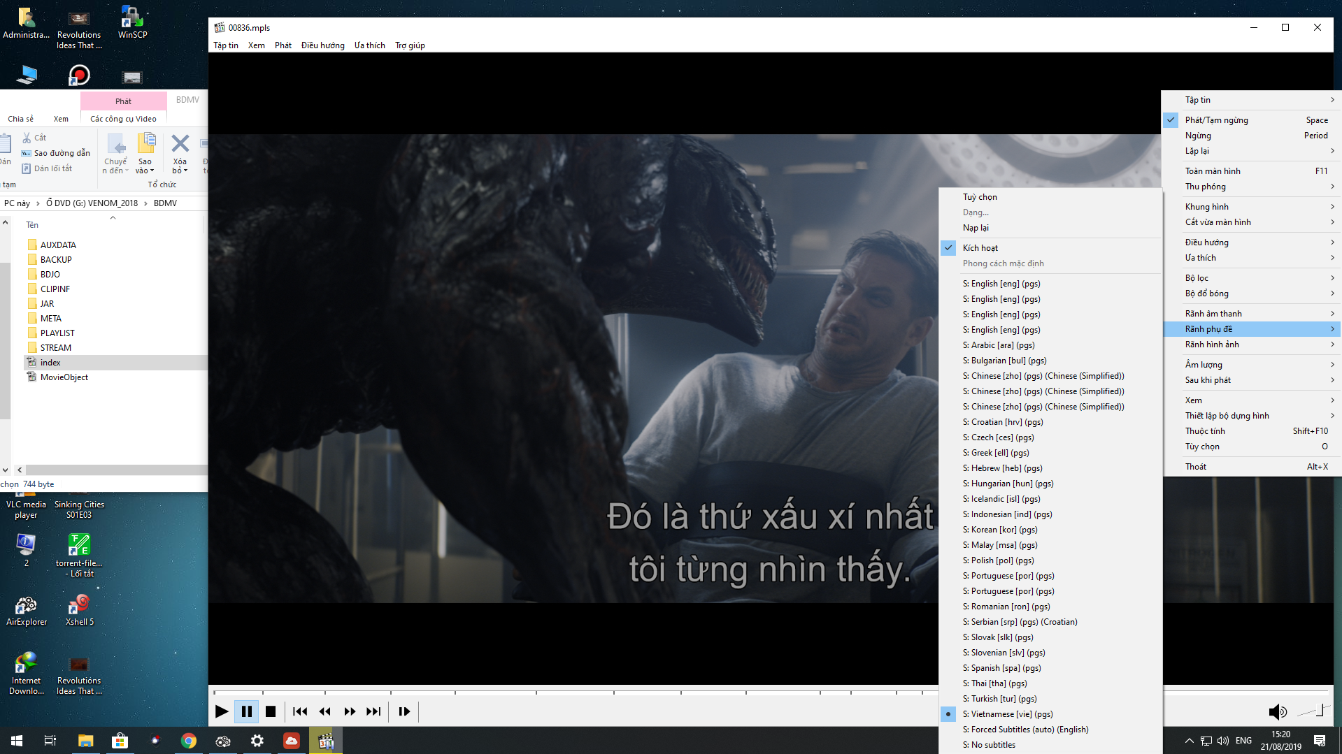This screenshot has height=754, width=1342.
Task: Open Settings gear on taskbar
Action: pyautogui.click(x=257, y=741)
